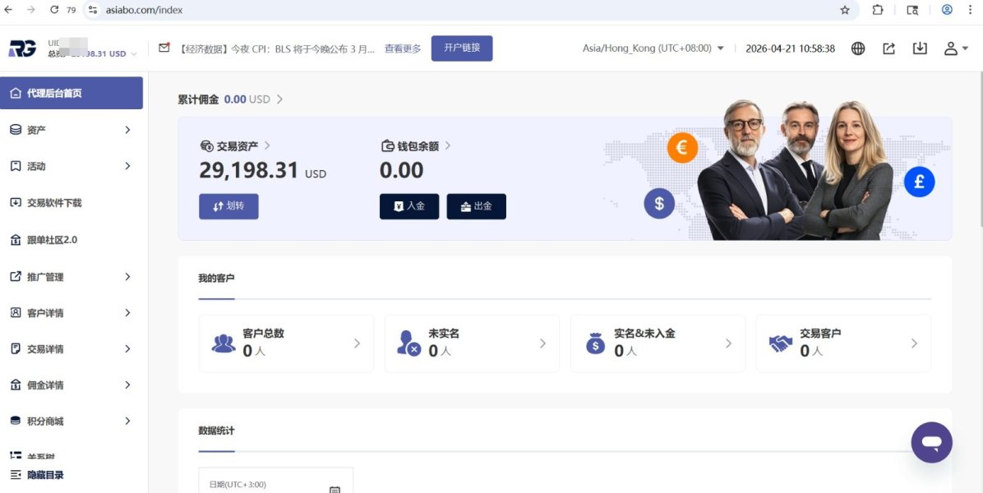Select the 我的客户 tab
The height and width of the screenshot is (493, 983).
click(216, 279)
